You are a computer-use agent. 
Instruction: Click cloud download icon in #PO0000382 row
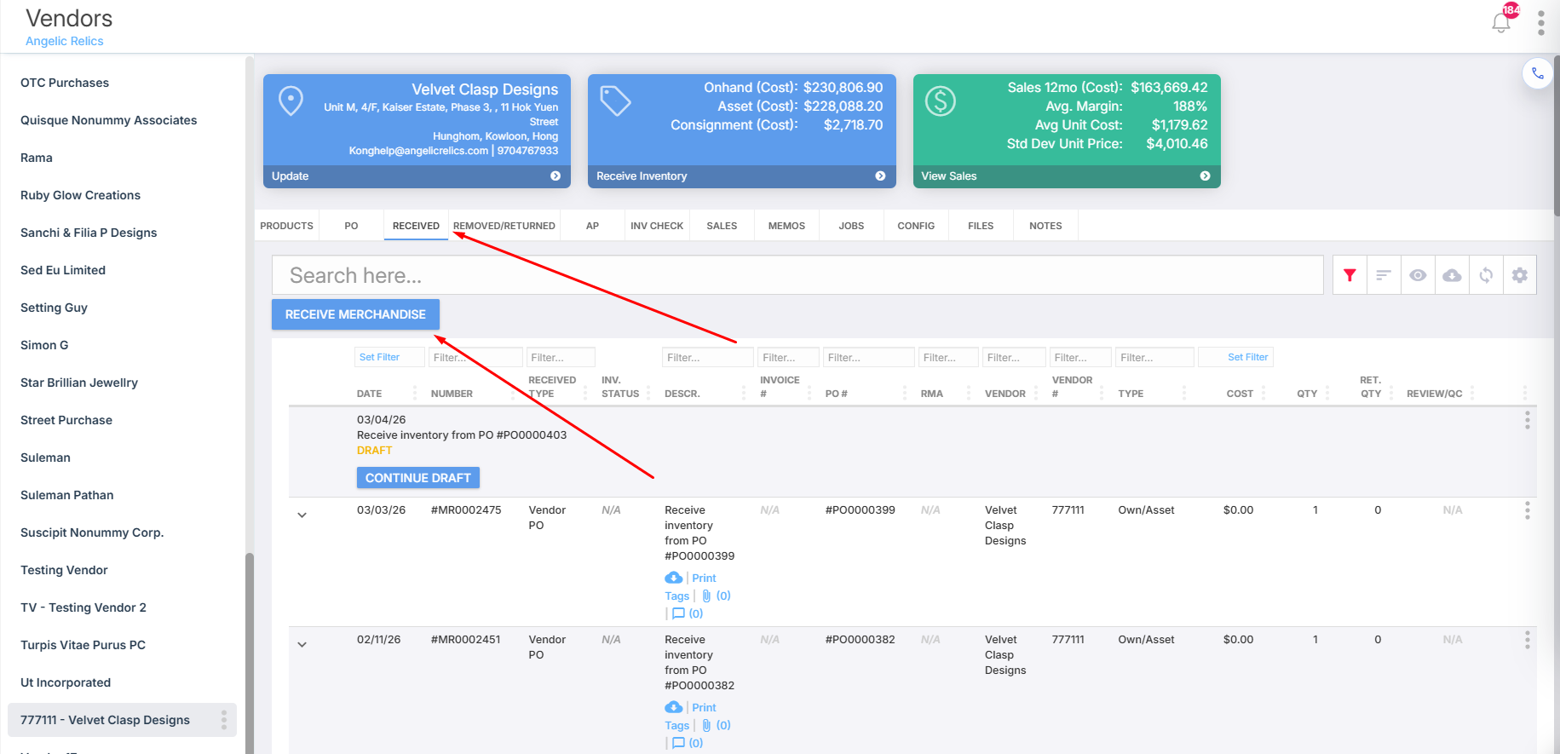(x=674, y=707)
